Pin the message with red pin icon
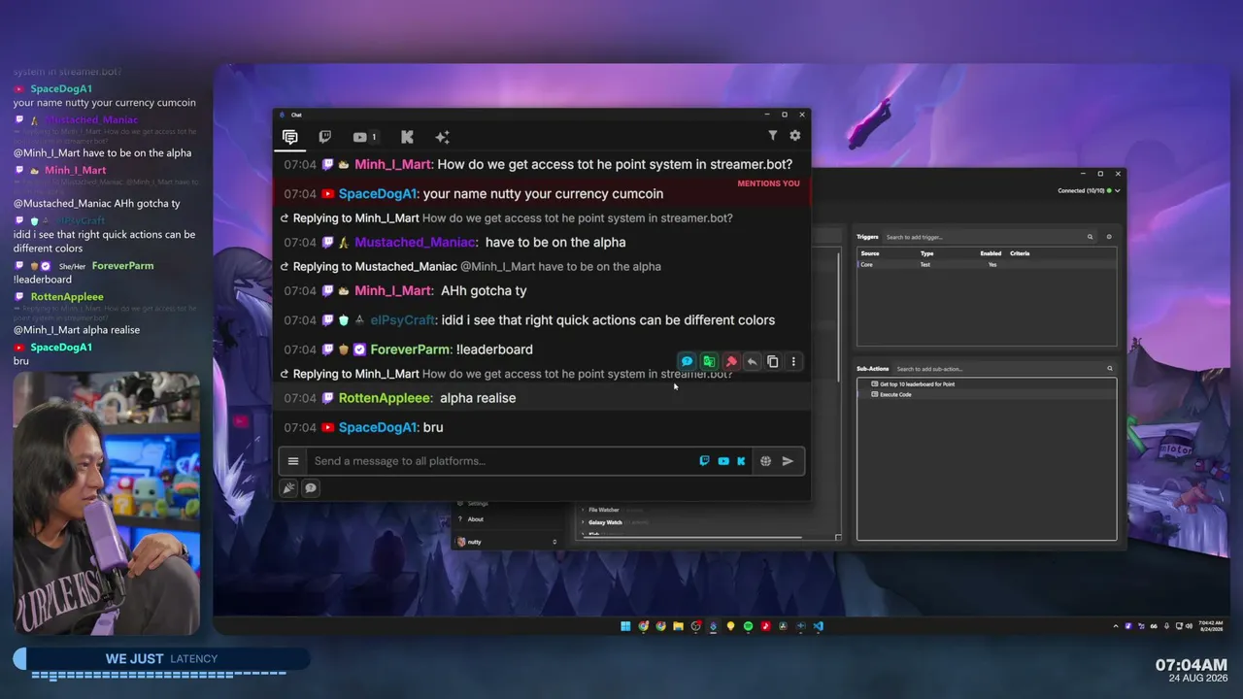The image size is (1243, 699). 731,362
